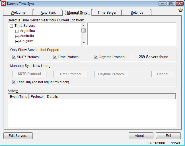Expand the Argentina server list

tap(17, 31)
